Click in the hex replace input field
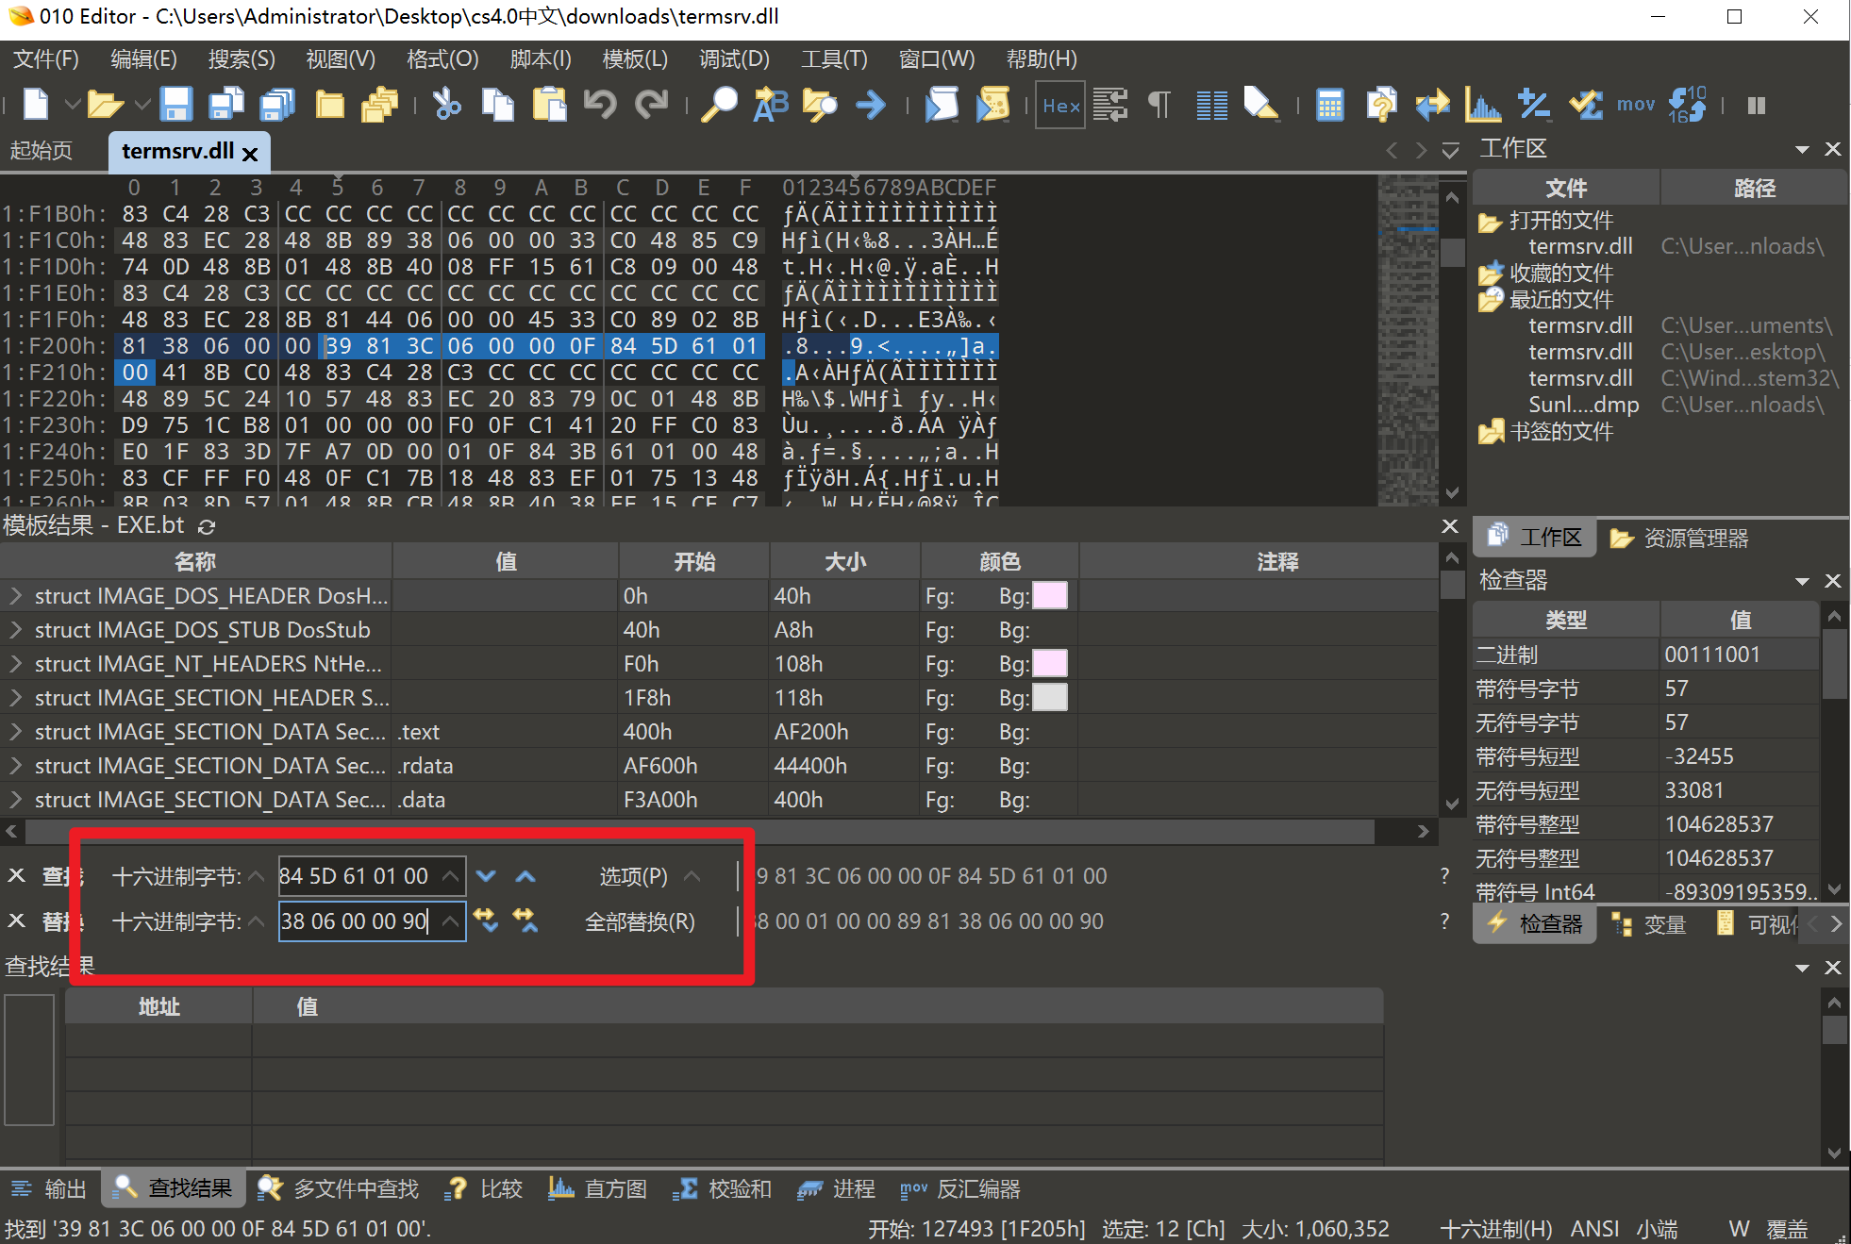1851x1244 pixels. click(x=362, y=921)
